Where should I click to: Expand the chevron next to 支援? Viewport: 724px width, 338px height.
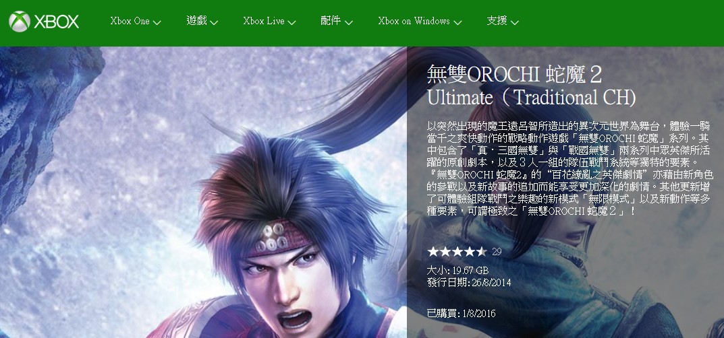(x=514, y=22)
